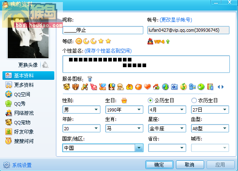The width and height of the screenshot is (238, 171).
Task: Click the house service icon
Action: [156, 87]
